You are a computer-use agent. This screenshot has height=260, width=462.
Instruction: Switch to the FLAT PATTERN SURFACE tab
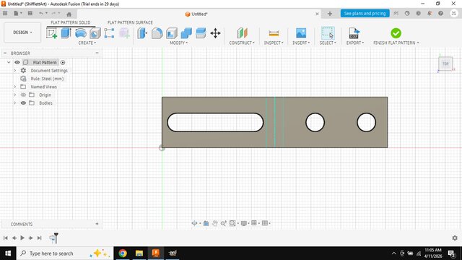tap(130, 22)
